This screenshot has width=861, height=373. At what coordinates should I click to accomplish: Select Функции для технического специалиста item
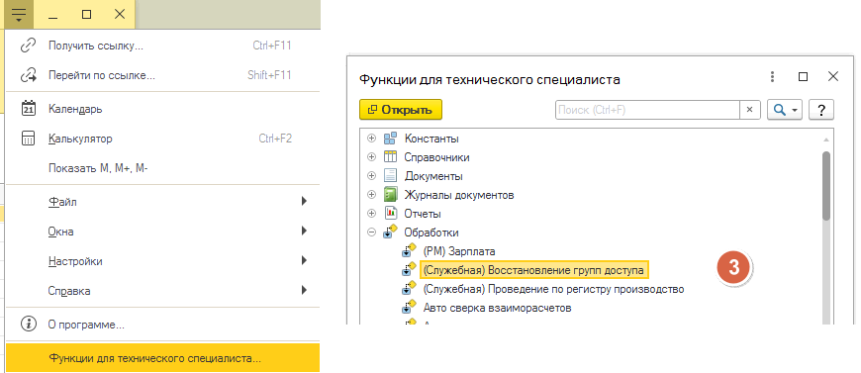click(162, 358)
